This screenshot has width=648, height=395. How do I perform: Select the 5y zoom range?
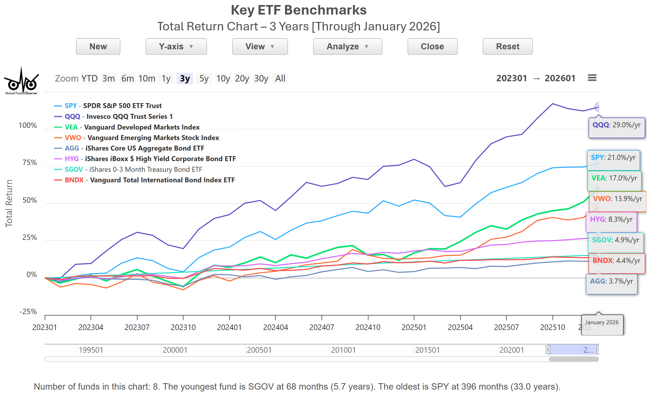(204, 79)
